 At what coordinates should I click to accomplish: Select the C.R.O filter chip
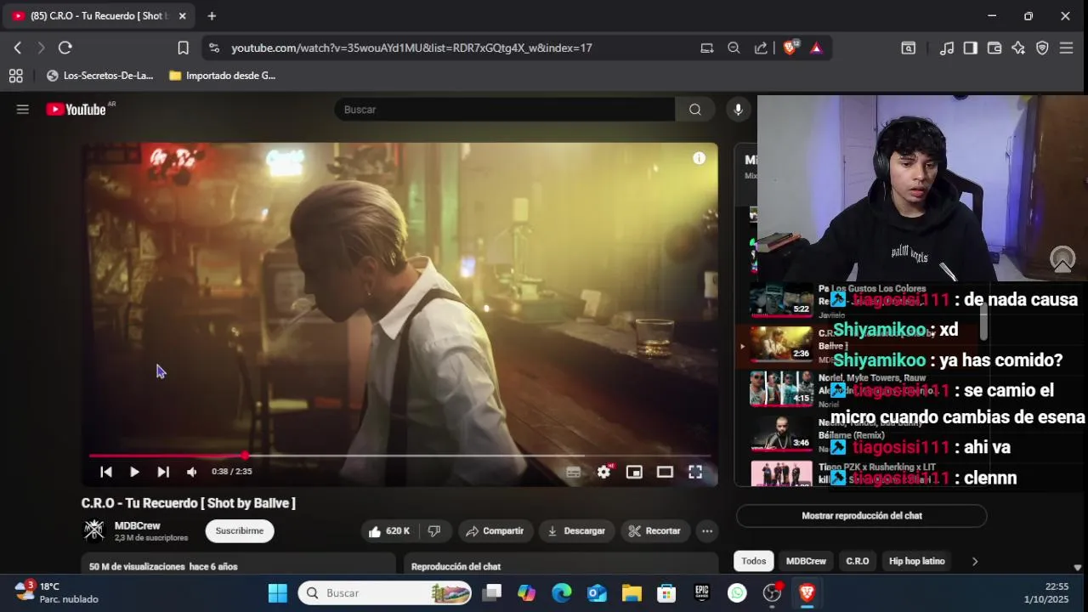[858, 561]
